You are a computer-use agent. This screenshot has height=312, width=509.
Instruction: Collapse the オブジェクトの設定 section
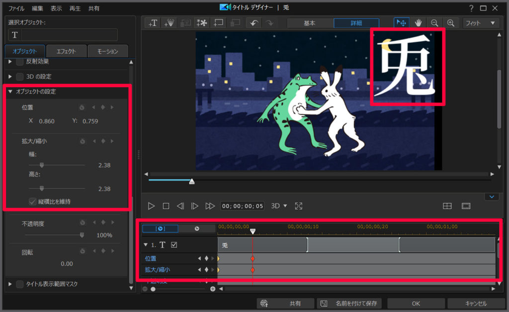10,92
